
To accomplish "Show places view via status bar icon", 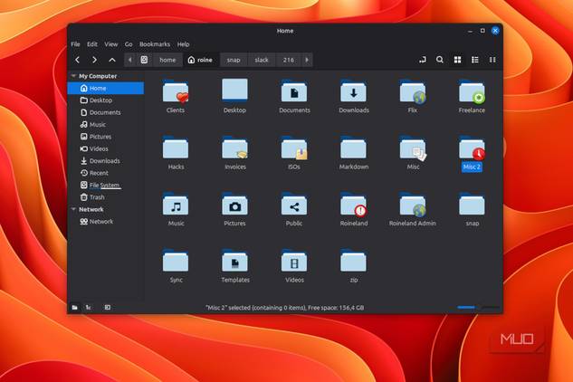I will pyautogui.click(x=75, y=308).
